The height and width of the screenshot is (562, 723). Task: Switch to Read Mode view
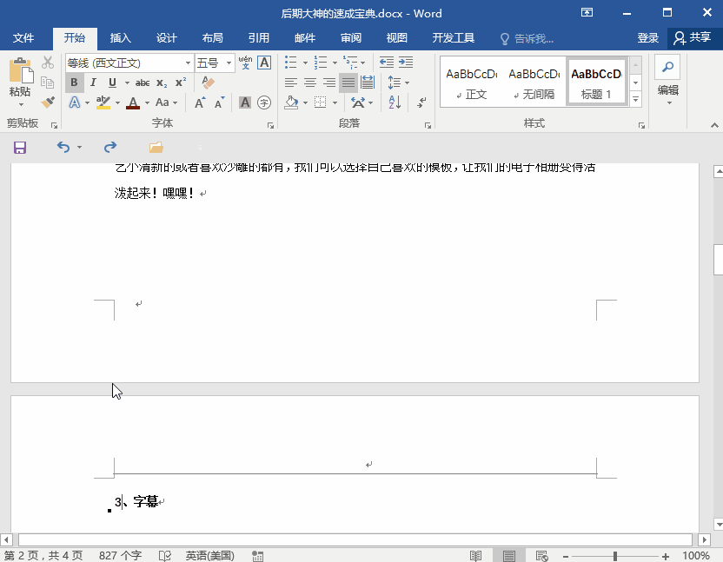pyautogui.click(x=476, y=556)
